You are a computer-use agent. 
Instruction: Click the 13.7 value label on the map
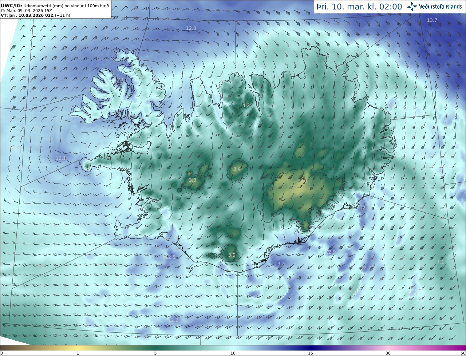point(432,20)
